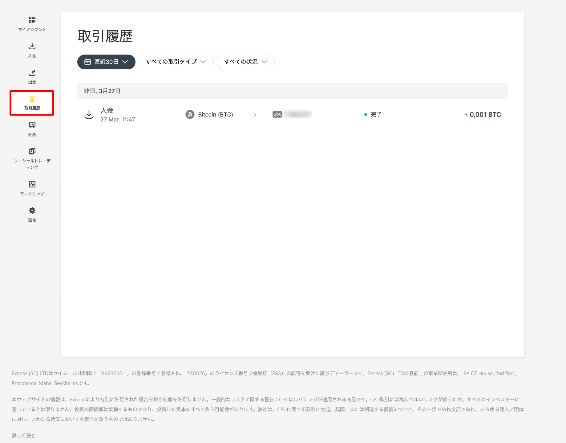Open the 詳しく読む link
This screenshot has height=443, width=566.
pos(23,435)
